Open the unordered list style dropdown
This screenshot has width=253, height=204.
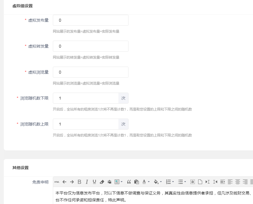tap(185, 182)
